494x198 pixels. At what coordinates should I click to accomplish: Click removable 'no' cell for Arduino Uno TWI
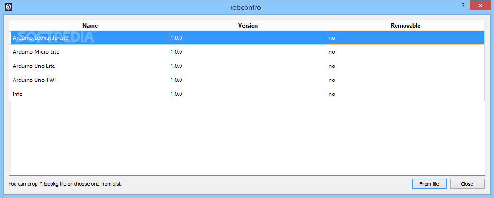[406, 80]
